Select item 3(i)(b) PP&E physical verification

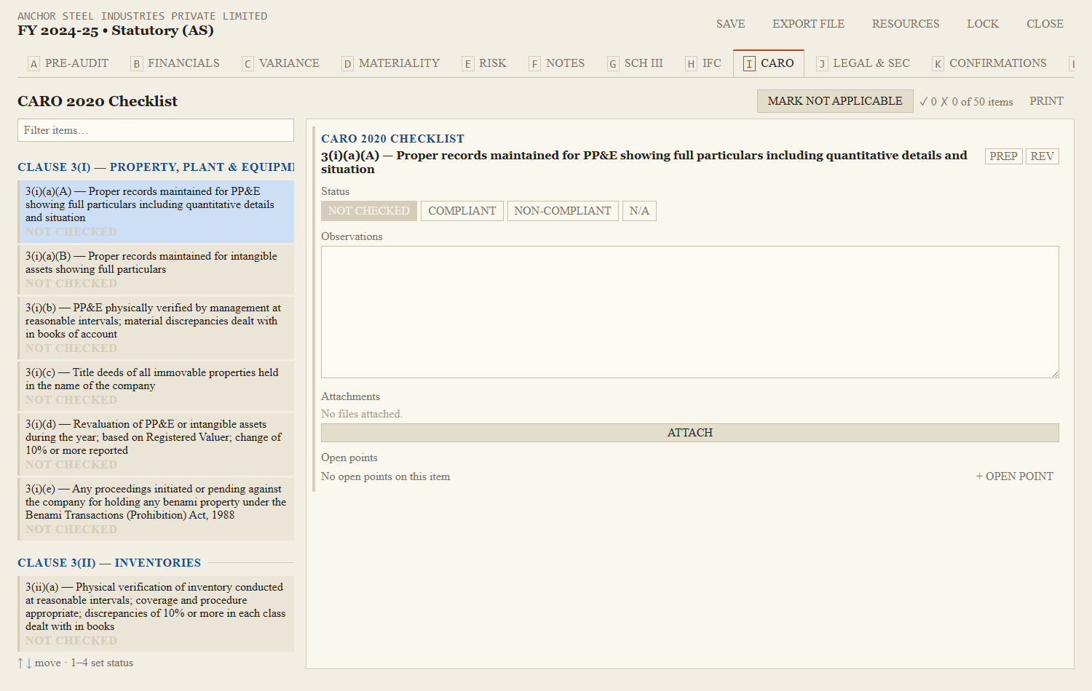156,328
